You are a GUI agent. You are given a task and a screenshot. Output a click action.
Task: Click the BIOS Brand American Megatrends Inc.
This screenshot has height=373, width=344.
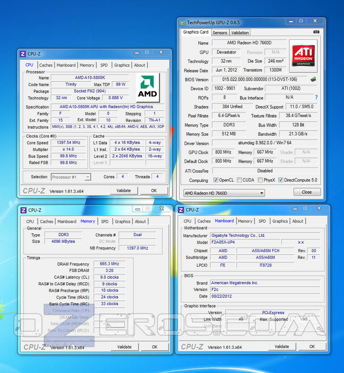(x=265, y=283)
